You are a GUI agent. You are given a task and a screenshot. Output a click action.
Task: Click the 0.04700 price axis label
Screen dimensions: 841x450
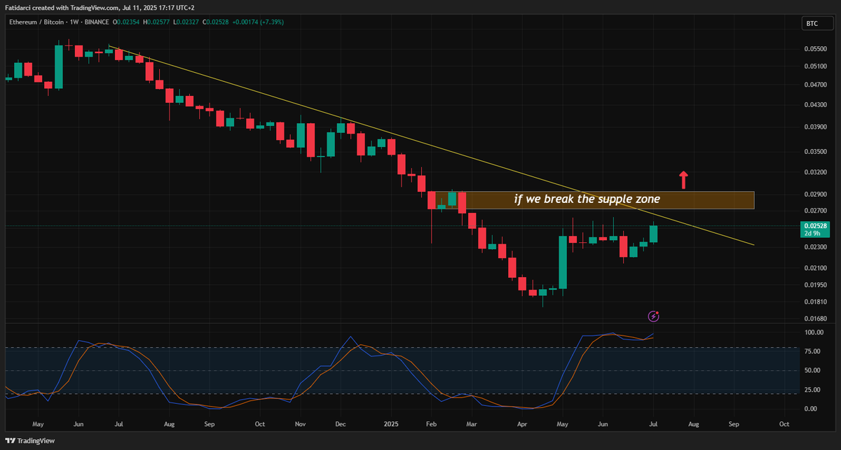(x=816, y=85)
